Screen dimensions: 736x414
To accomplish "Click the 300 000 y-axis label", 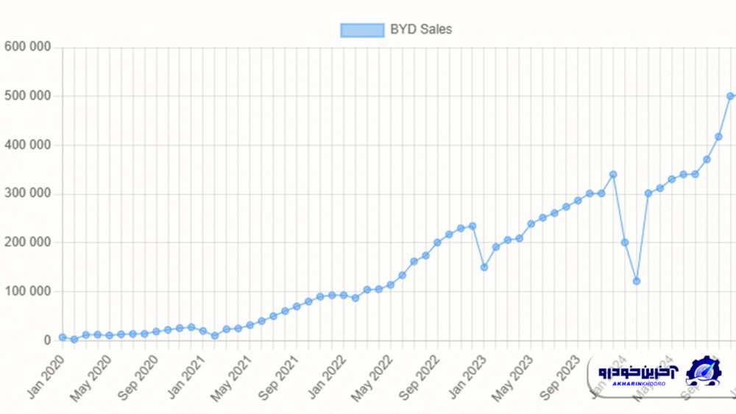I will coord(27,193).
